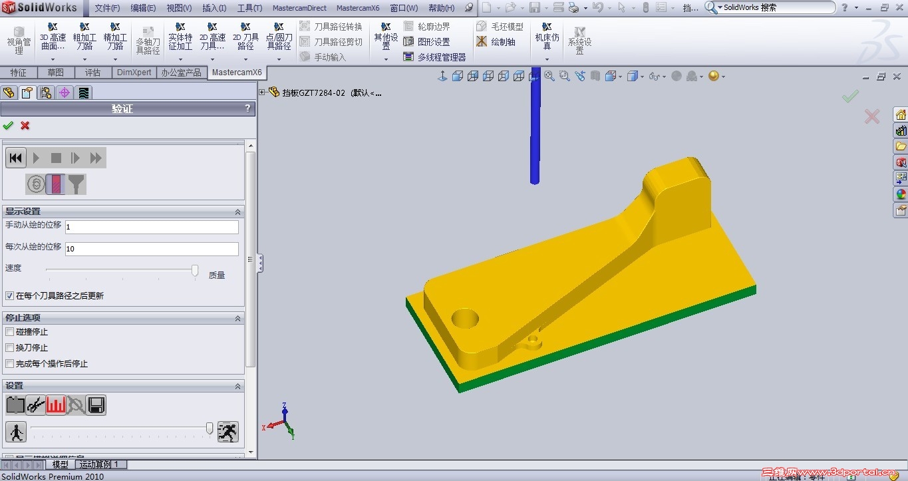Open the 2D 刀具路径 dropdown arrow
Screen dimensions: 908x481
pos(245,59)
